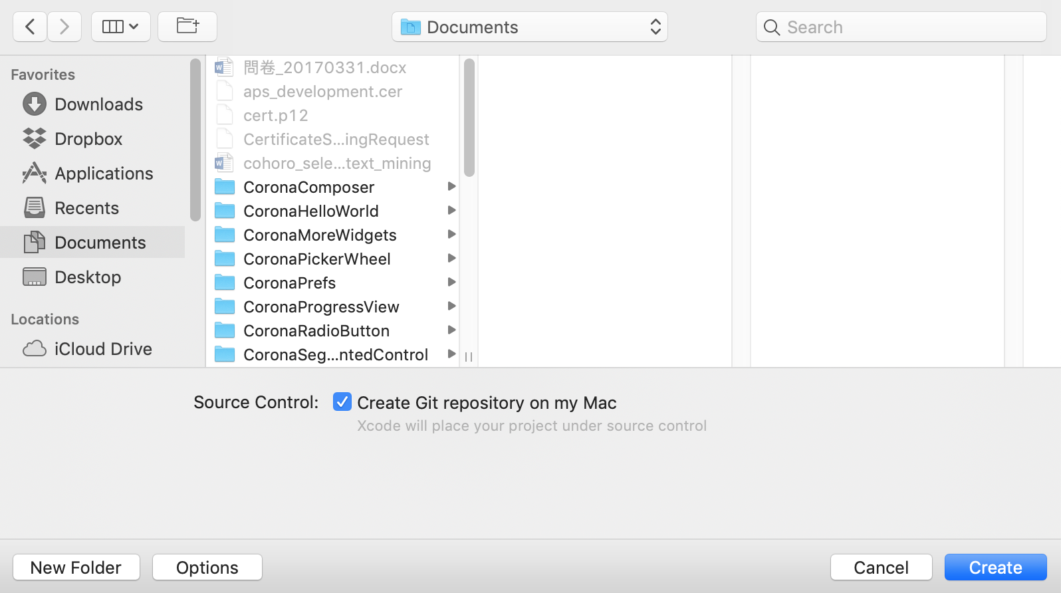
Task: Click the iCloud Drive cloud icon
Action: [x=35, y=348]
